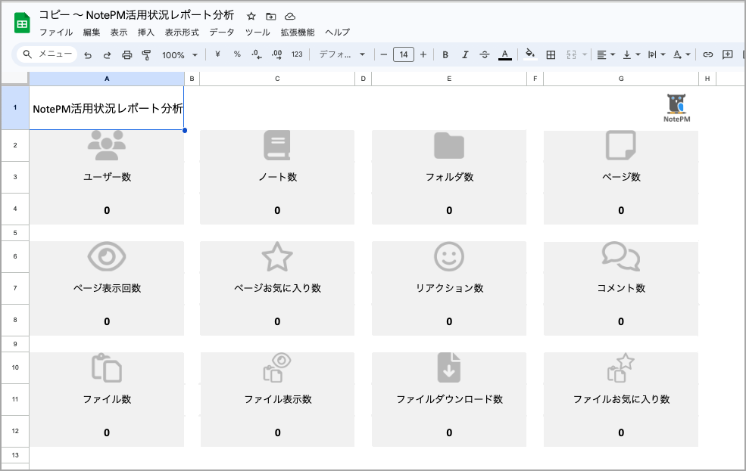Click the move-to-folder icon
Screen dimensions: 746x471
click(270, 16)
